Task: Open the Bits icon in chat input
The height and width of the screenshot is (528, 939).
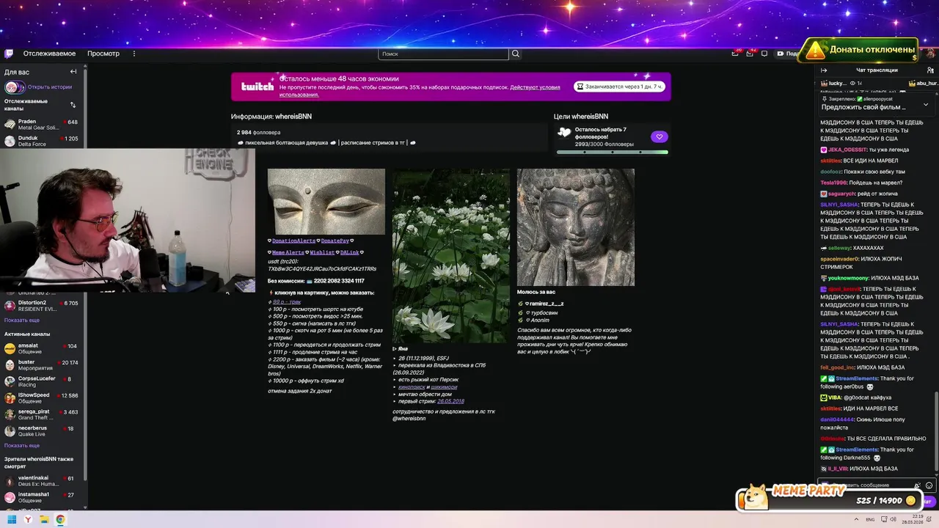Action: (918, 485)
